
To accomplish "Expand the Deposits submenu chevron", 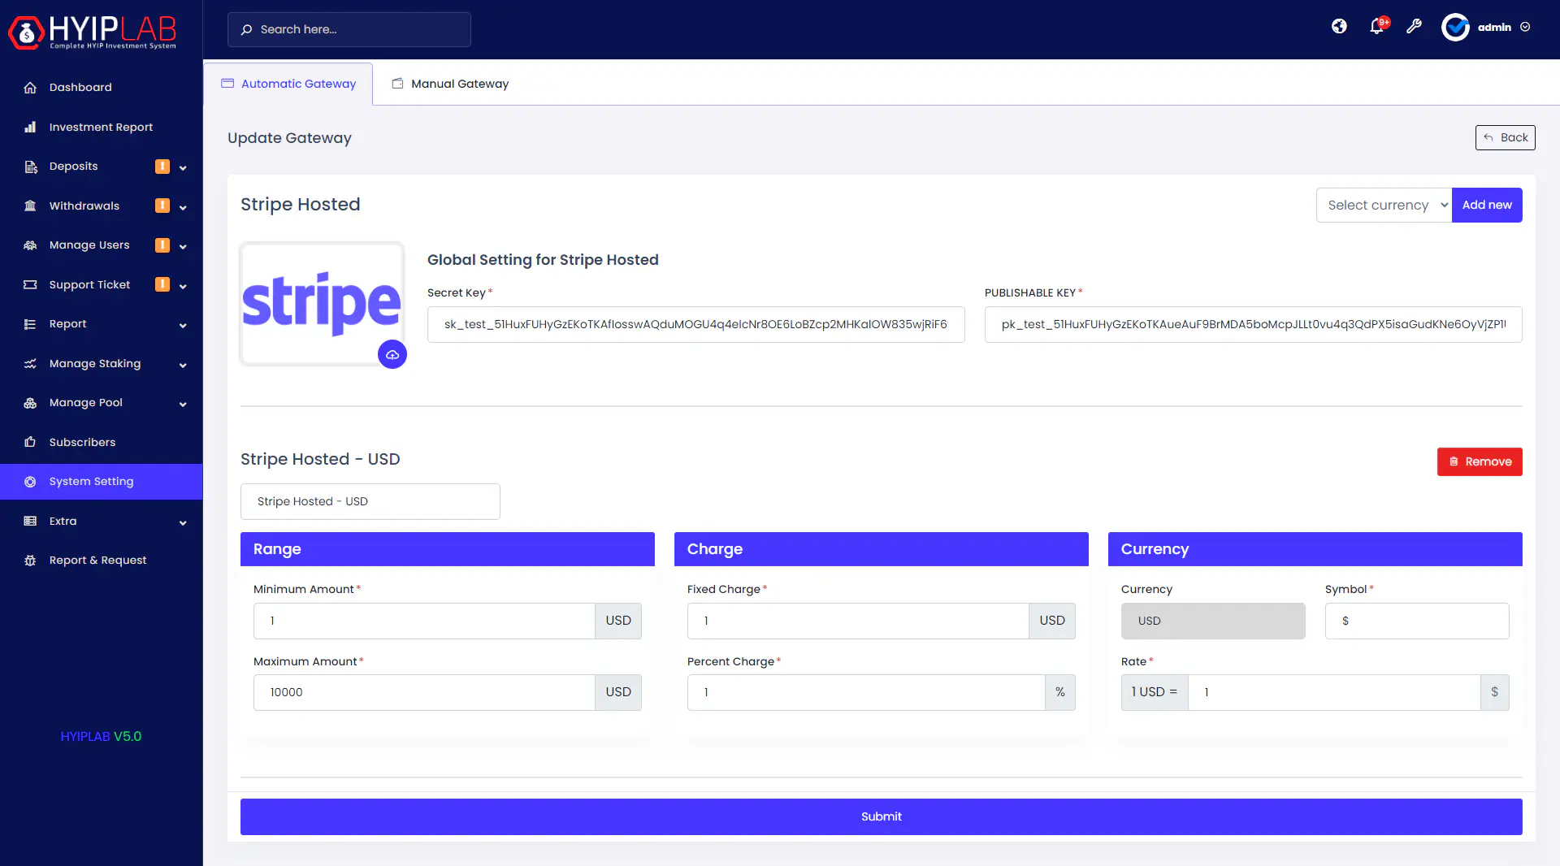I will coord(183,168).
